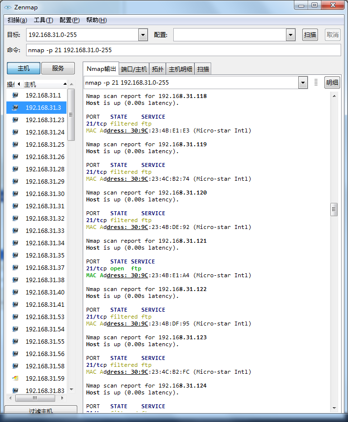
Task: Click the Zenmap eye icon in title bar
Action: tap(8, 7)
